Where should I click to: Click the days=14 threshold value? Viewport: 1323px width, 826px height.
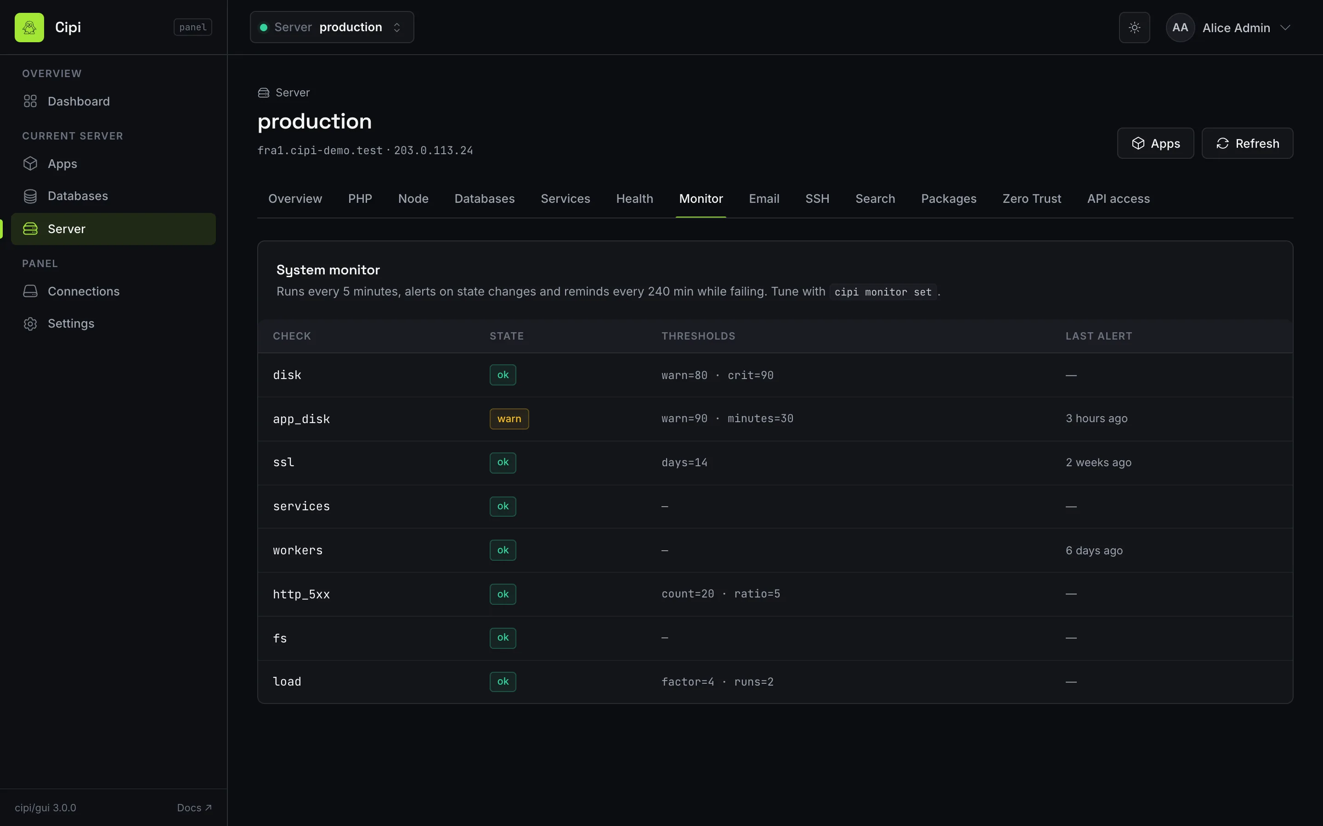(x=684, y=463)
